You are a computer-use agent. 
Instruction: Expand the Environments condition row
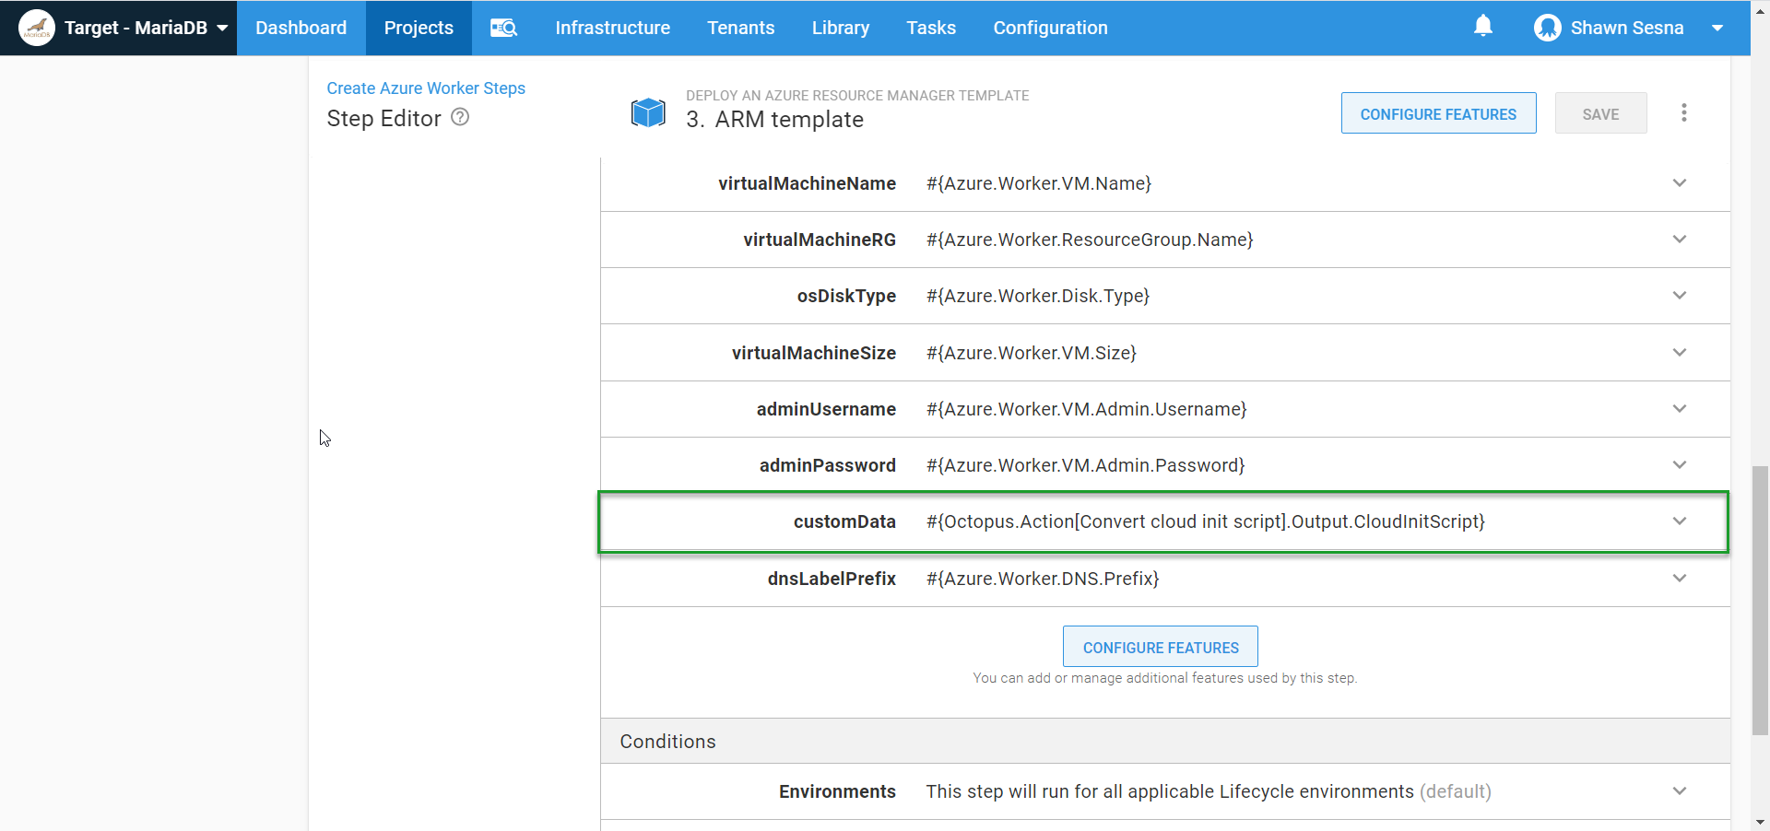coord(1679,791)
